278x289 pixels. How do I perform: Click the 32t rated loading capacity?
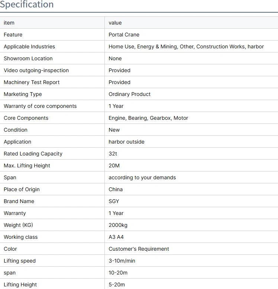click(113, 154)
